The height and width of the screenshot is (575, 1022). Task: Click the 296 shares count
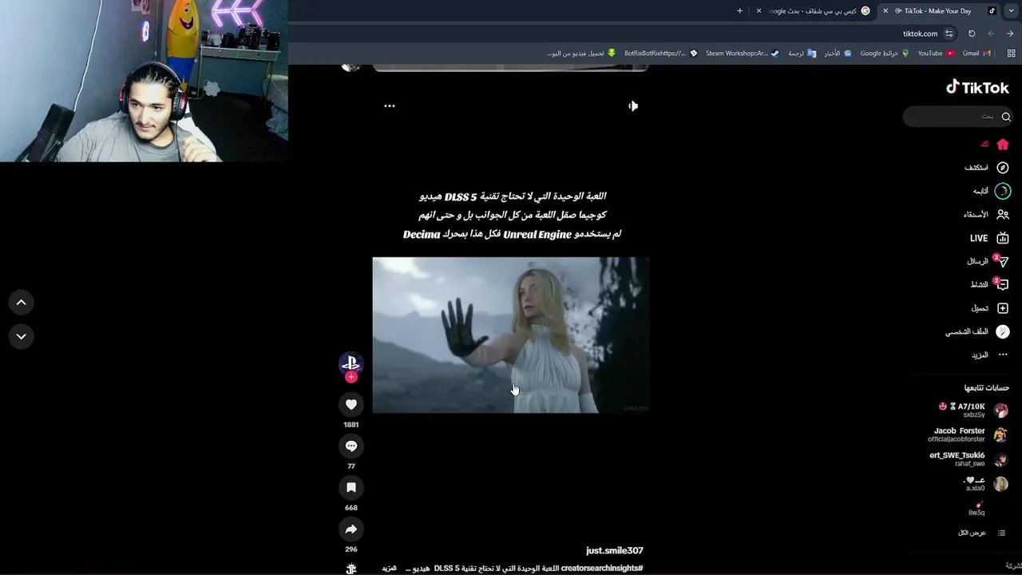[351, 549]
